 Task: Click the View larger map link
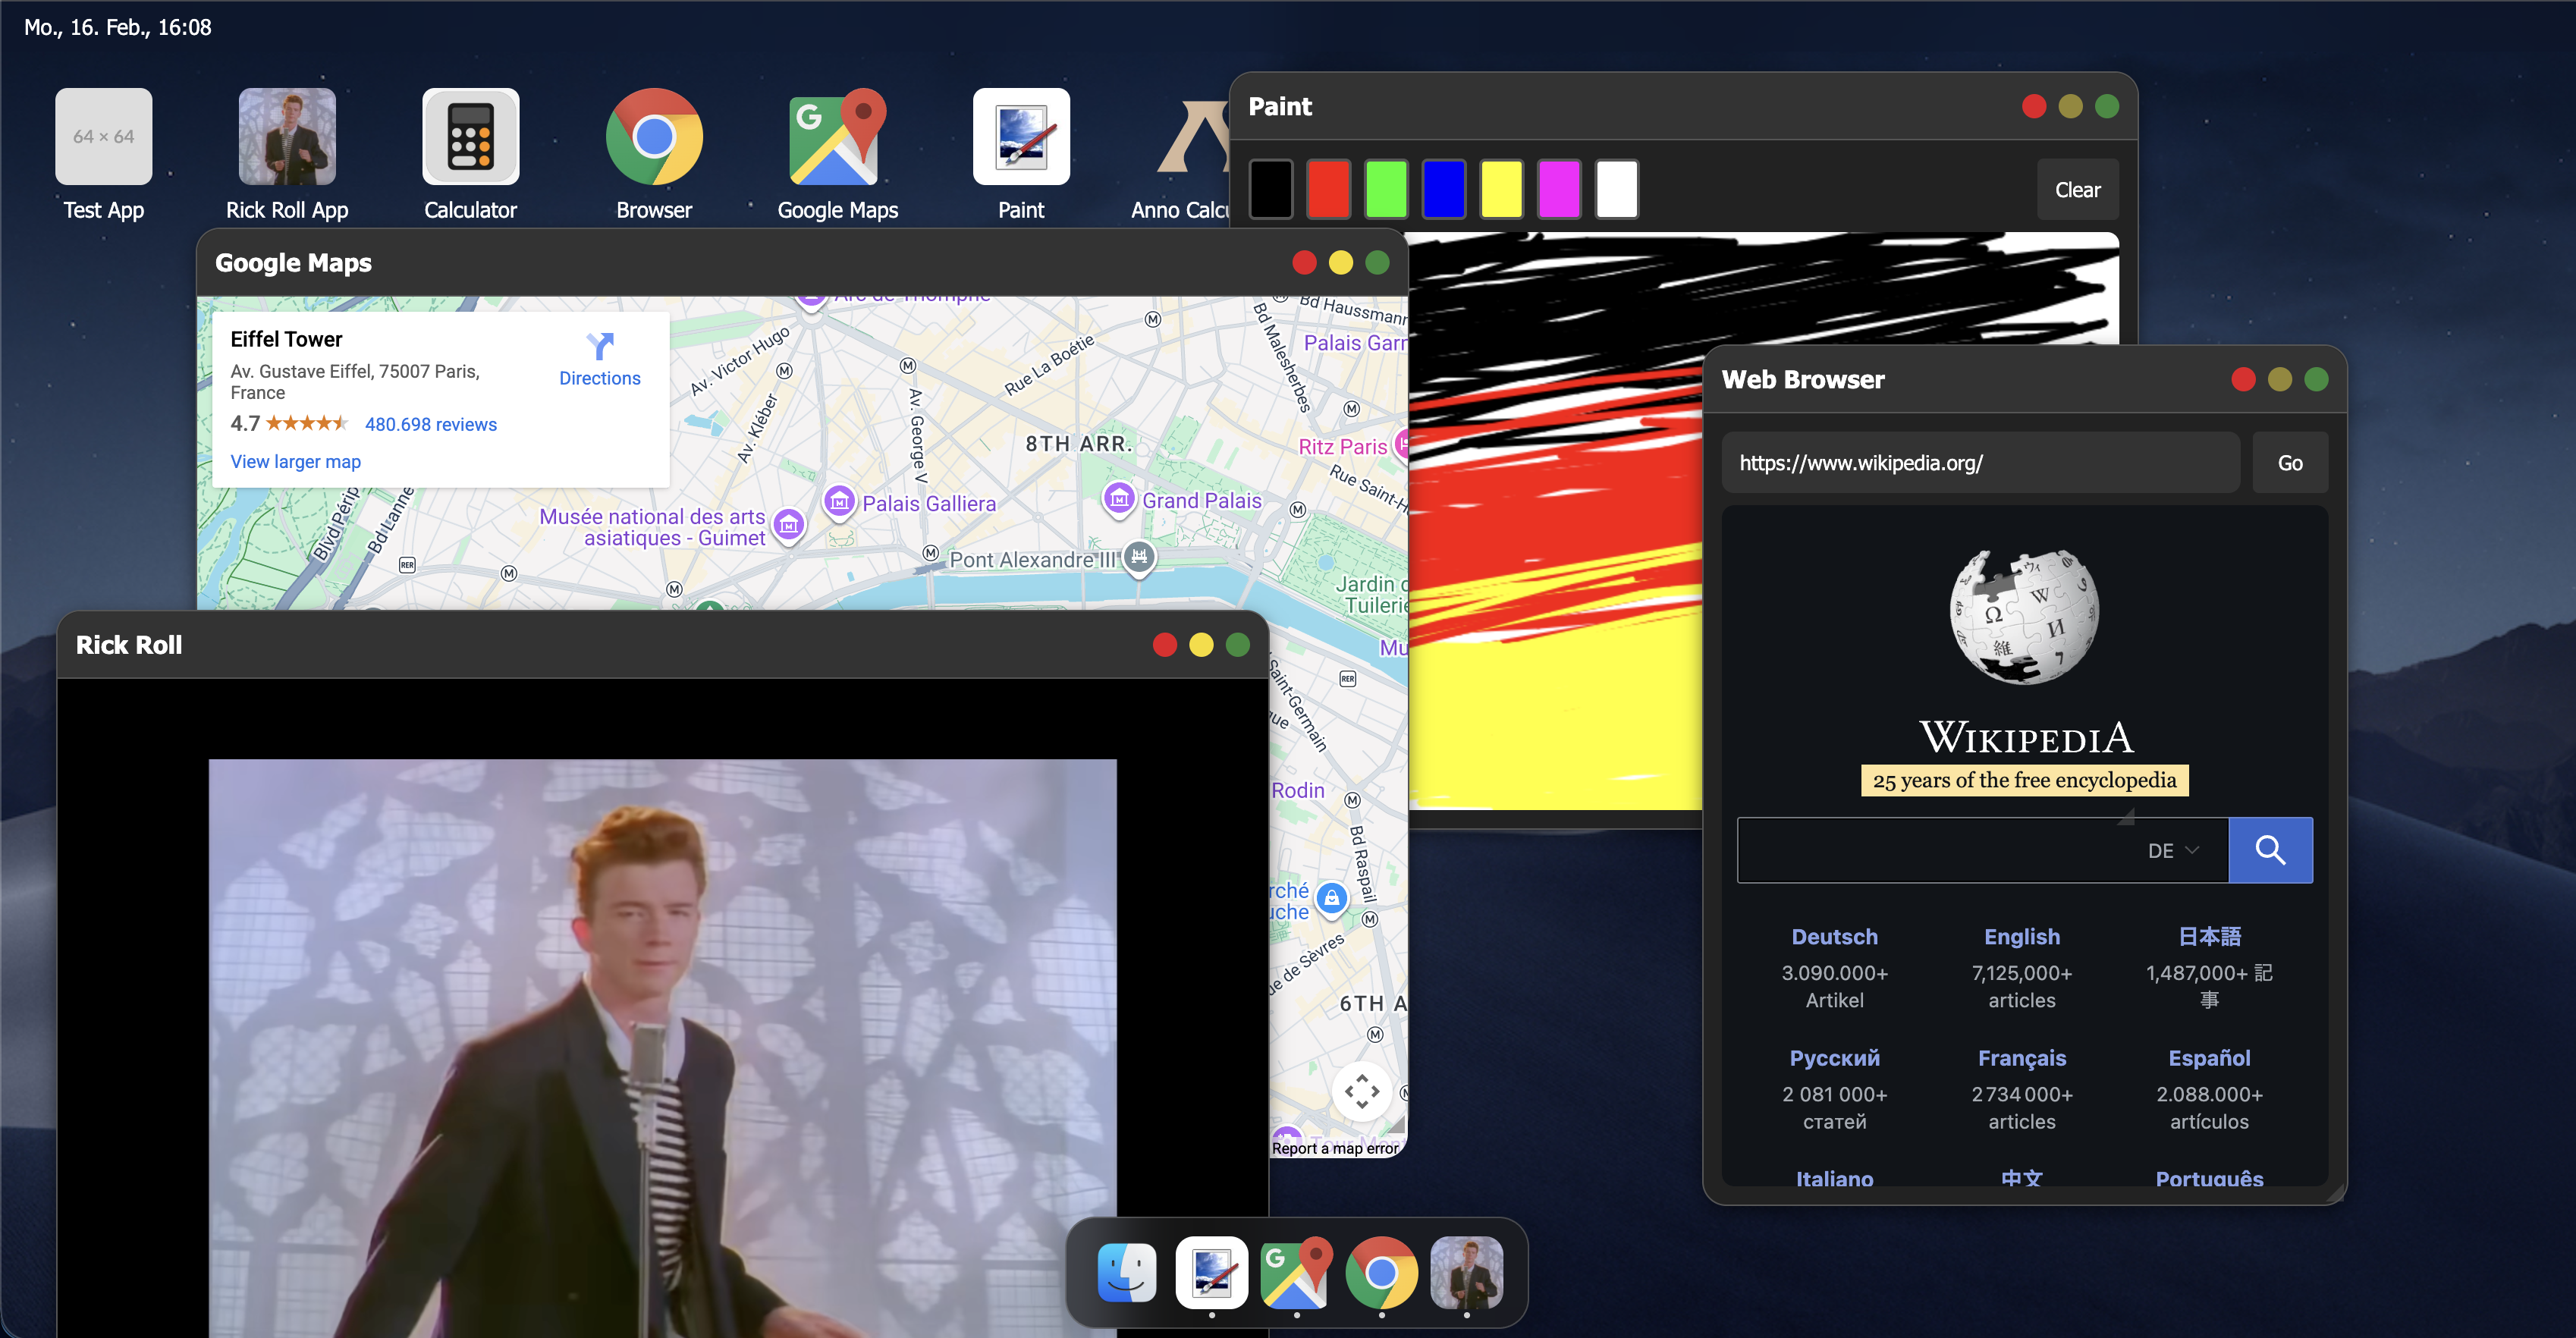click(295, 462)
